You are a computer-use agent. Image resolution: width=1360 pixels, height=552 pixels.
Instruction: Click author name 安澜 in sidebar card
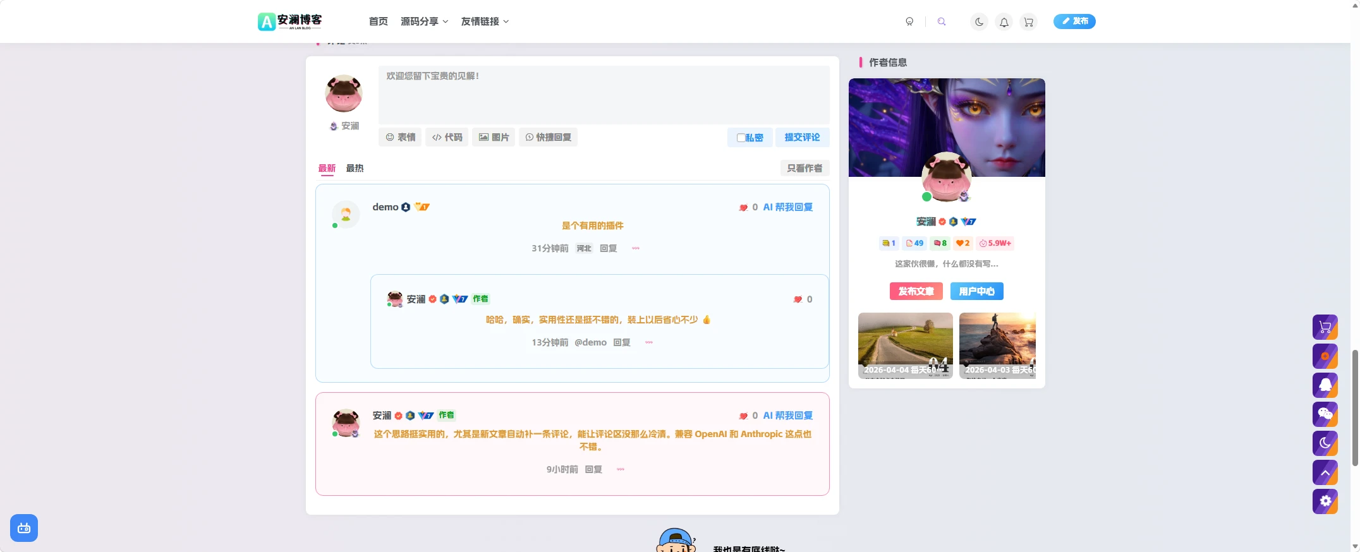(x=926, y=222)
